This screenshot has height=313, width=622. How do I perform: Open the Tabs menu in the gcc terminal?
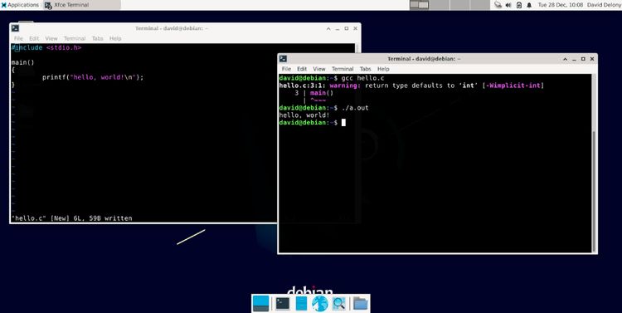point(366,69)
